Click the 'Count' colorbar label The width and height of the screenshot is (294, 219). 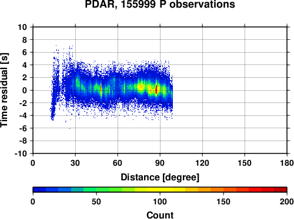point(160,215)
